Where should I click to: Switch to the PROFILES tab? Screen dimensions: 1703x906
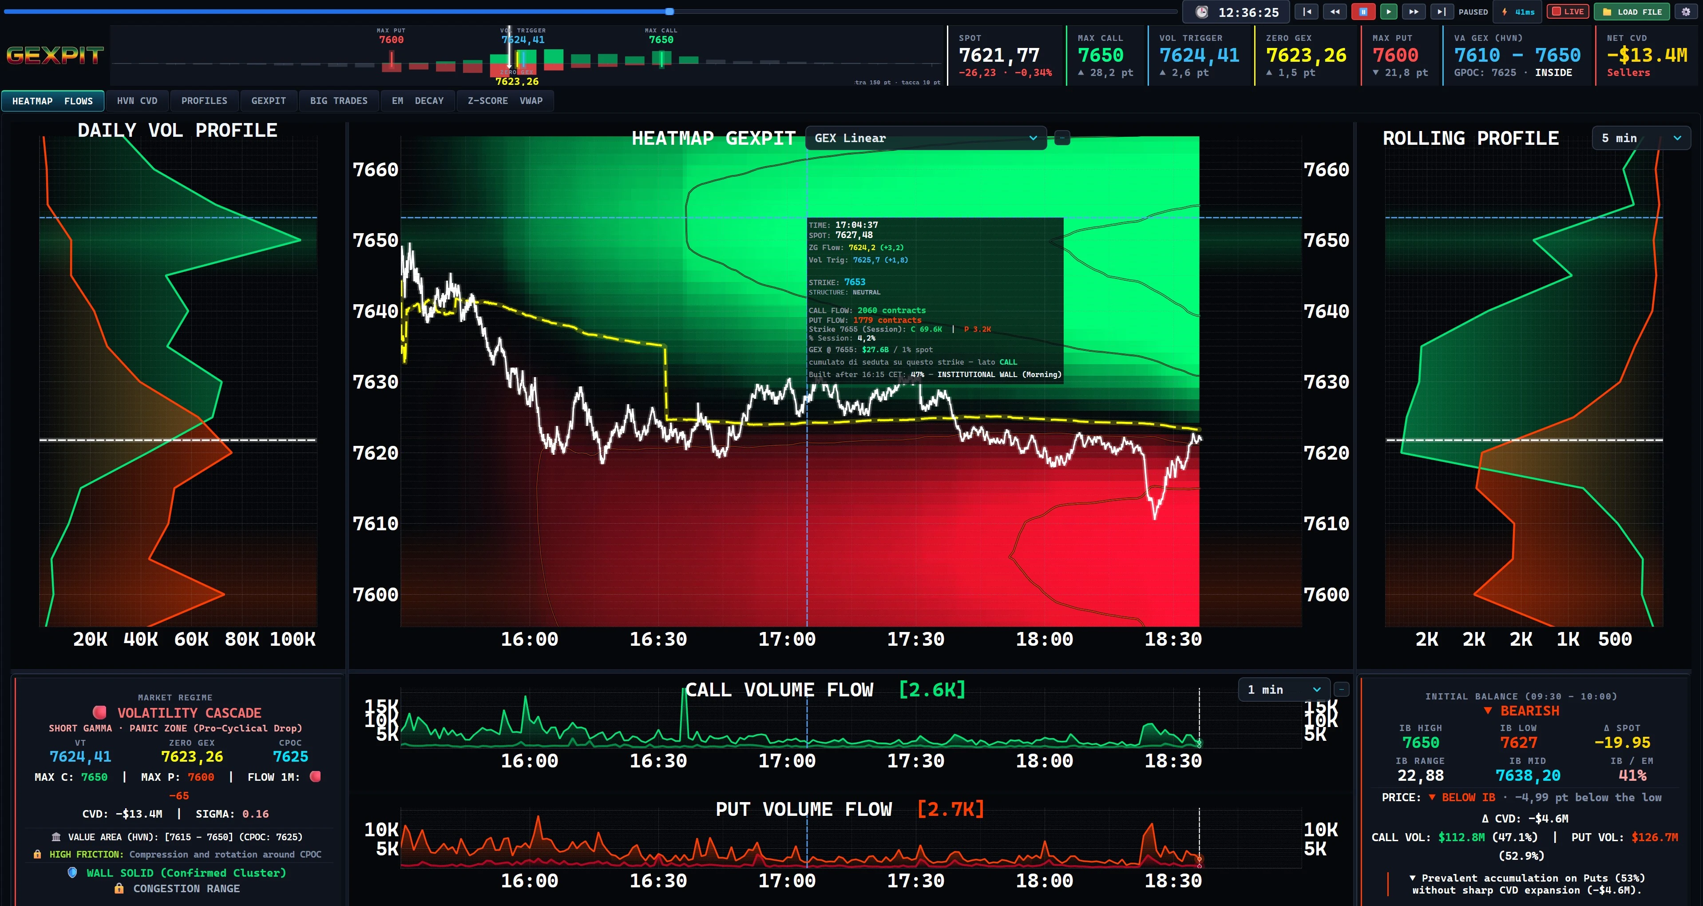pos(204,101)
